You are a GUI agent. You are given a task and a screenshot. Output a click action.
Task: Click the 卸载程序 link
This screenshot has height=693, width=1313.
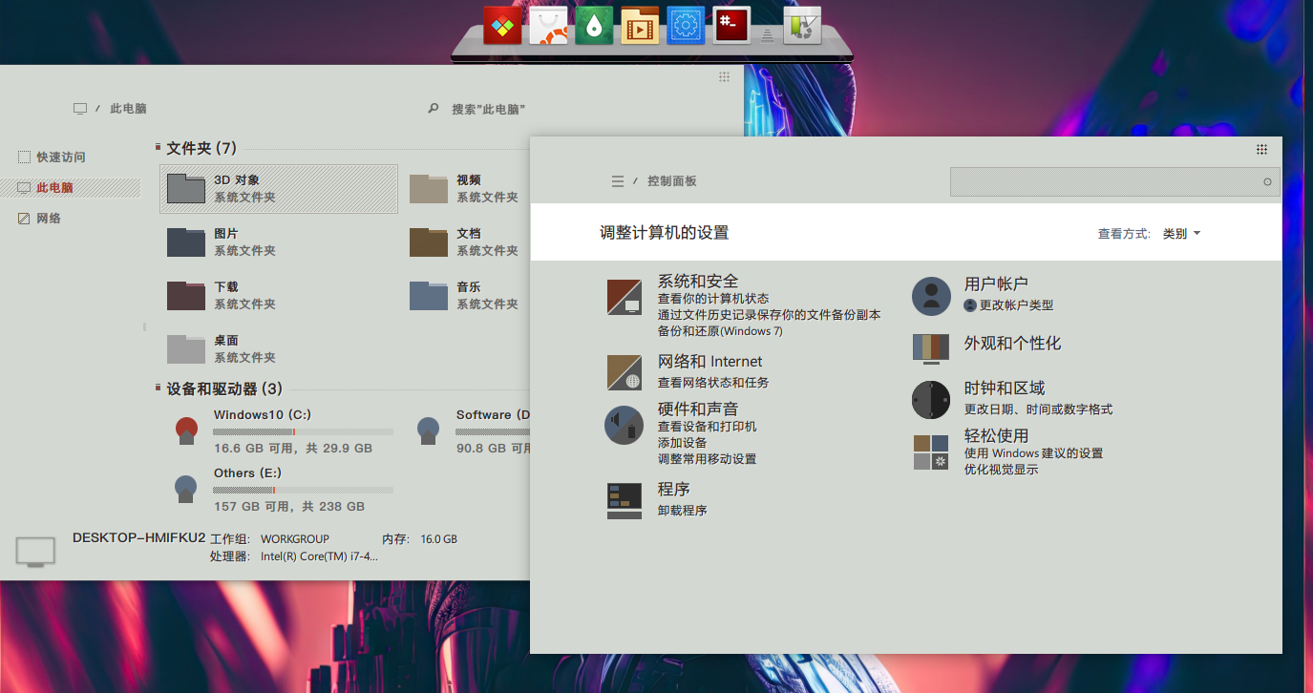click(682, 511)
